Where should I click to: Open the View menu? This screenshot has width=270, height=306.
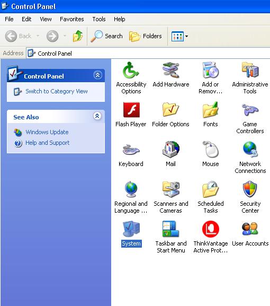tap(46, 19)
